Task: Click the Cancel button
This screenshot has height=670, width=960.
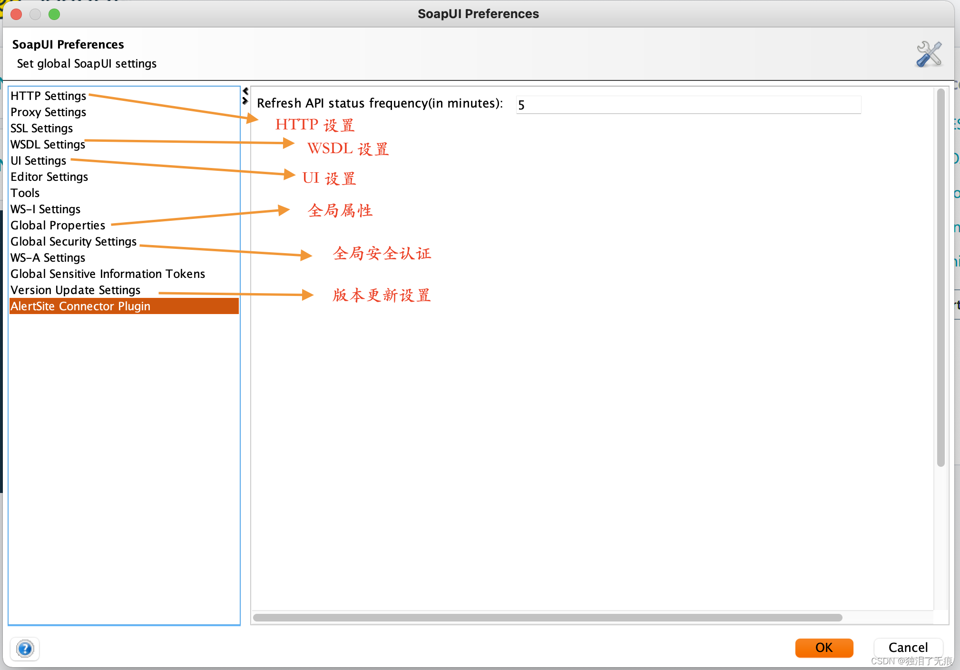Action: click(x=908, y=648)
